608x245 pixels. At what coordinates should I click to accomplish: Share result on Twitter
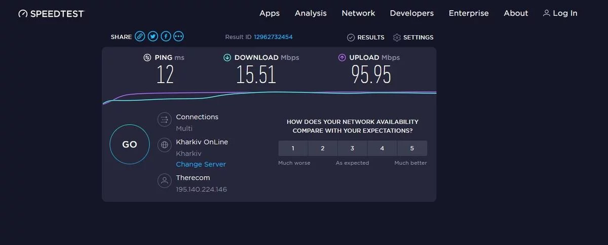pos(153,36)
